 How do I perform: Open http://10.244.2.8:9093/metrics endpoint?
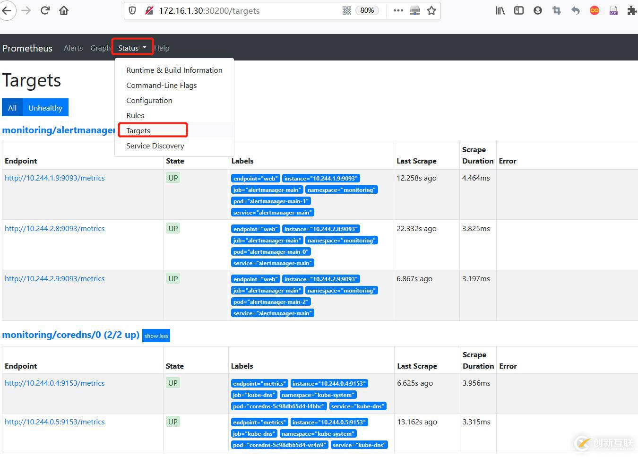[55, 229]
